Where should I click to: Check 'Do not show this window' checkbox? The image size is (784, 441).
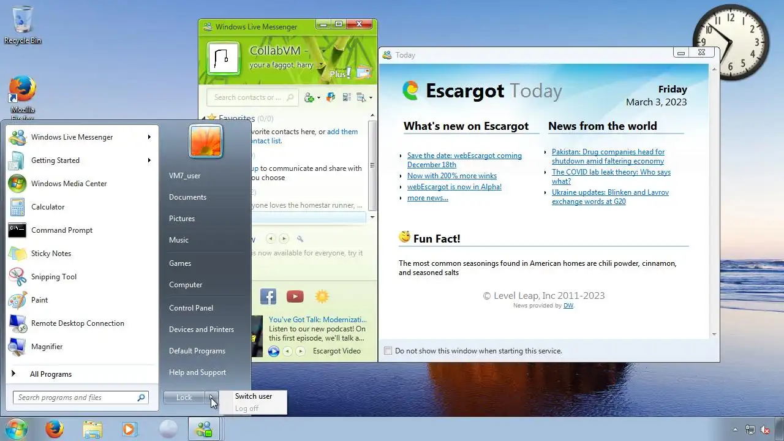click(388, 351)
